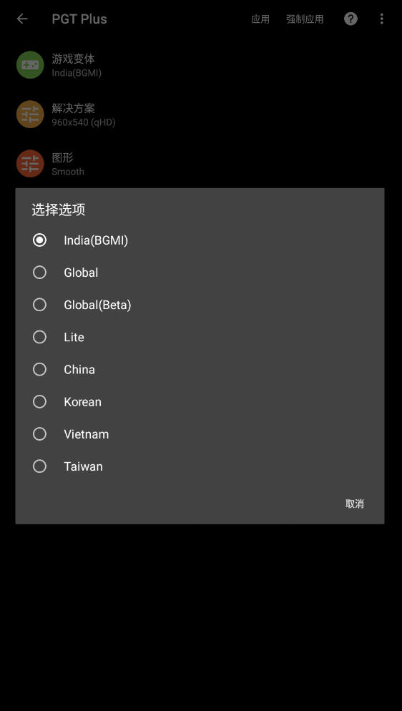Tap the green gamepad game variant icon
The image size is (402, 711).
pyautogui.click(x=30, y=65)
